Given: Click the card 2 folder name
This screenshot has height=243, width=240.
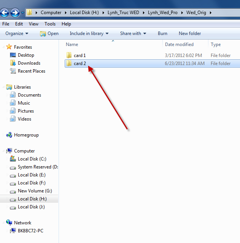Looking at the screenshot, I should tap(80, 64).
